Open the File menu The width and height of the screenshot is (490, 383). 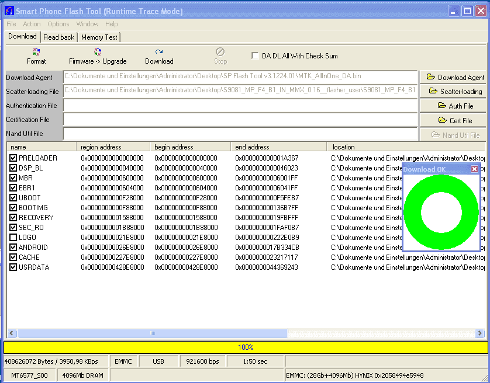(x=11, y=24)
